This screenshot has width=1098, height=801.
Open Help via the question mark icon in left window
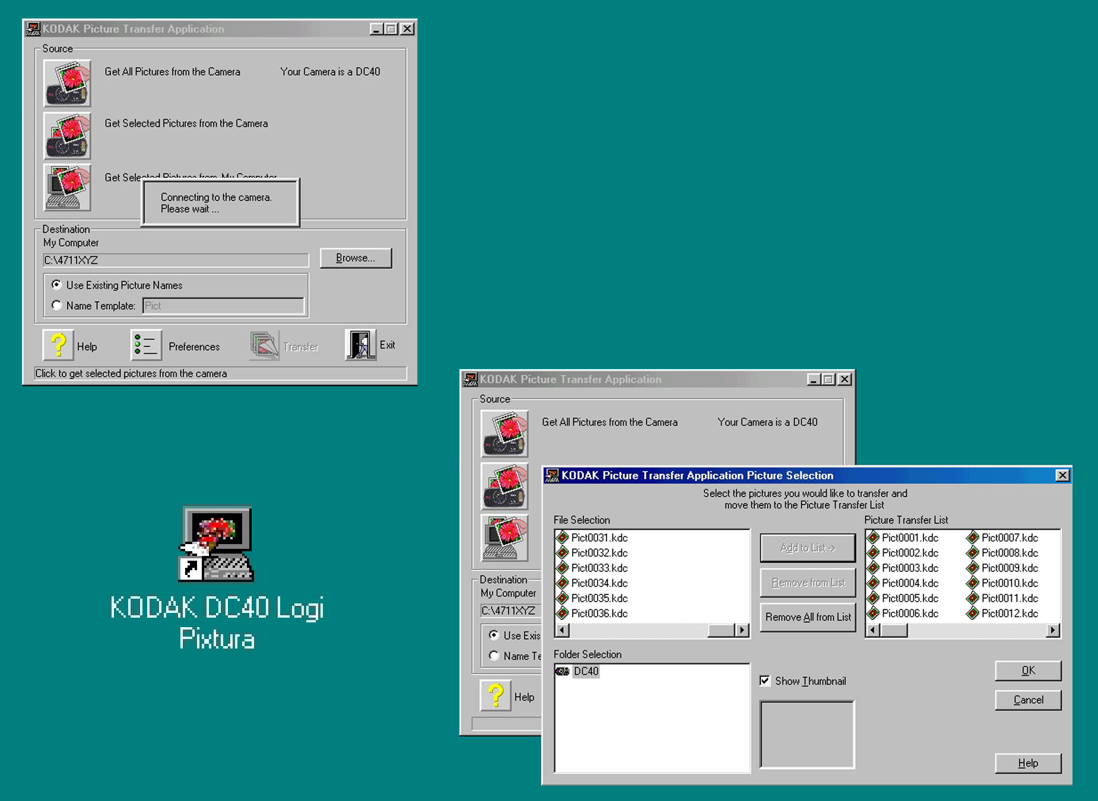click(x=58, y=345)
